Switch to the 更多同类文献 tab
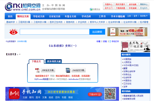 54,61
